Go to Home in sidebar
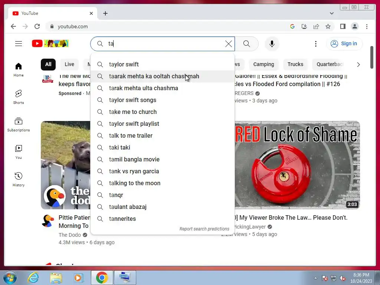380x285 pixels. tap(19, 70)
